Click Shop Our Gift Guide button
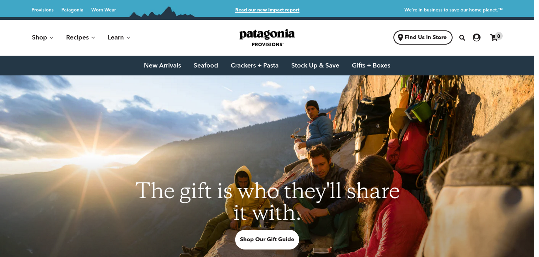The height and width of the screenshot is (257, 539). (267, 240)
